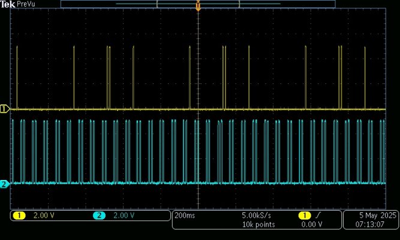Click the cyan channel 2 badge in readout
The image size is (400, 240).
(99, 216)
